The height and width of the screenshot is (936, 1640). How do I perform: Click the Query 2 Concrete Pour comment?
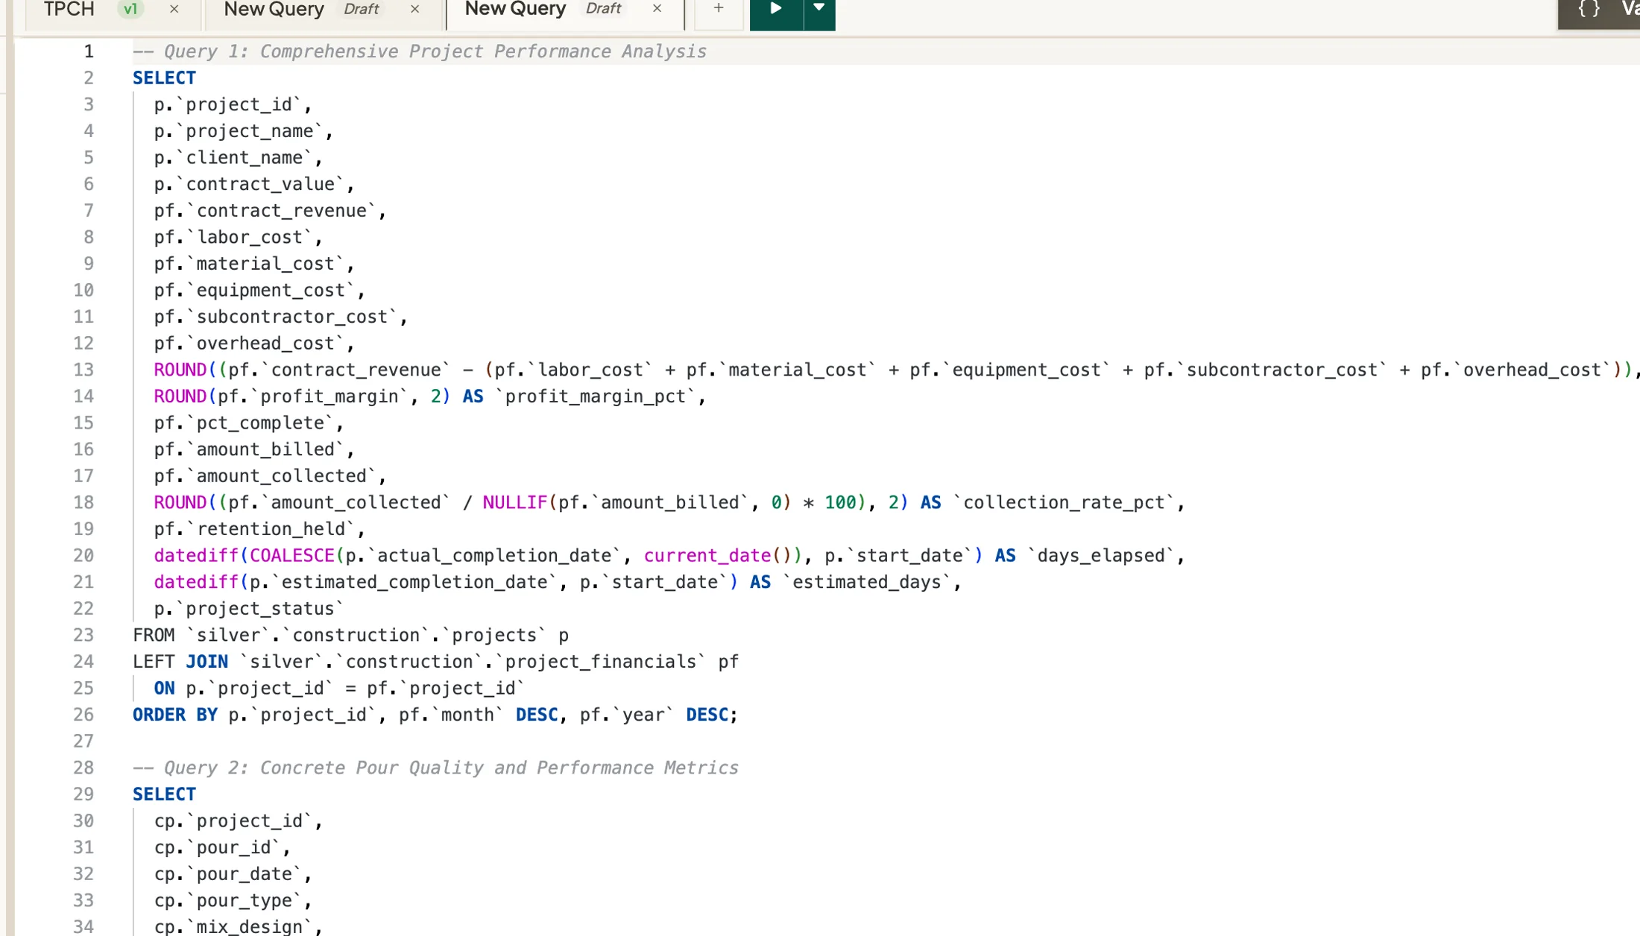click(x=435, y=768)
